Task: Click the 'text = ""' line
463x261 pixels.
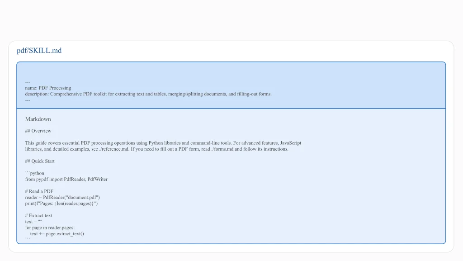Action: [x=33, y=222]
